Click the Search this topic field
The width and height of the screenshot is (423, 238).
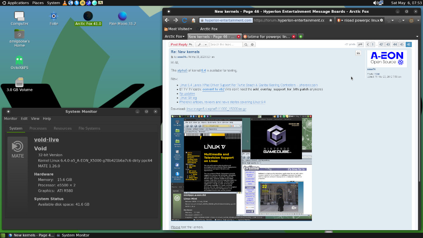pyautogui.click(x=226, y=45)
